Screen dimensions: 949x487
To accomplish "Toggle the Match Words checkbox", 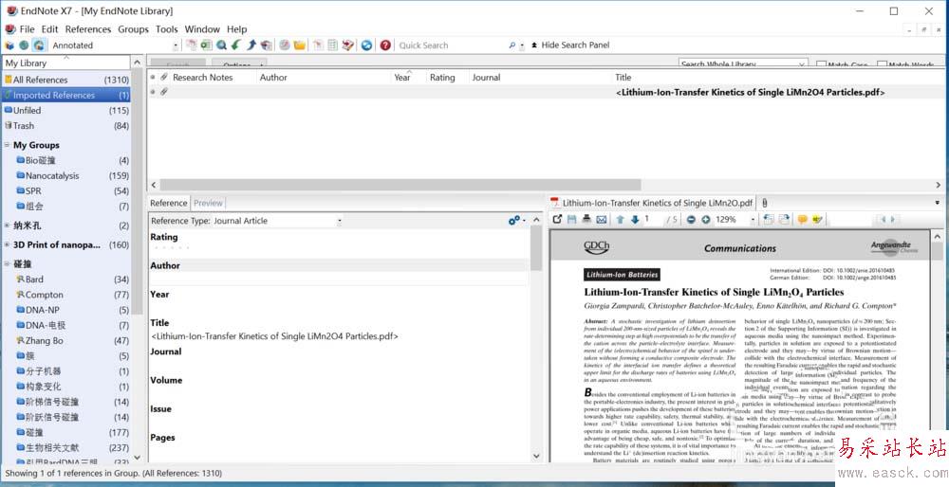I will pyautogui.click(x=882, y=64).
